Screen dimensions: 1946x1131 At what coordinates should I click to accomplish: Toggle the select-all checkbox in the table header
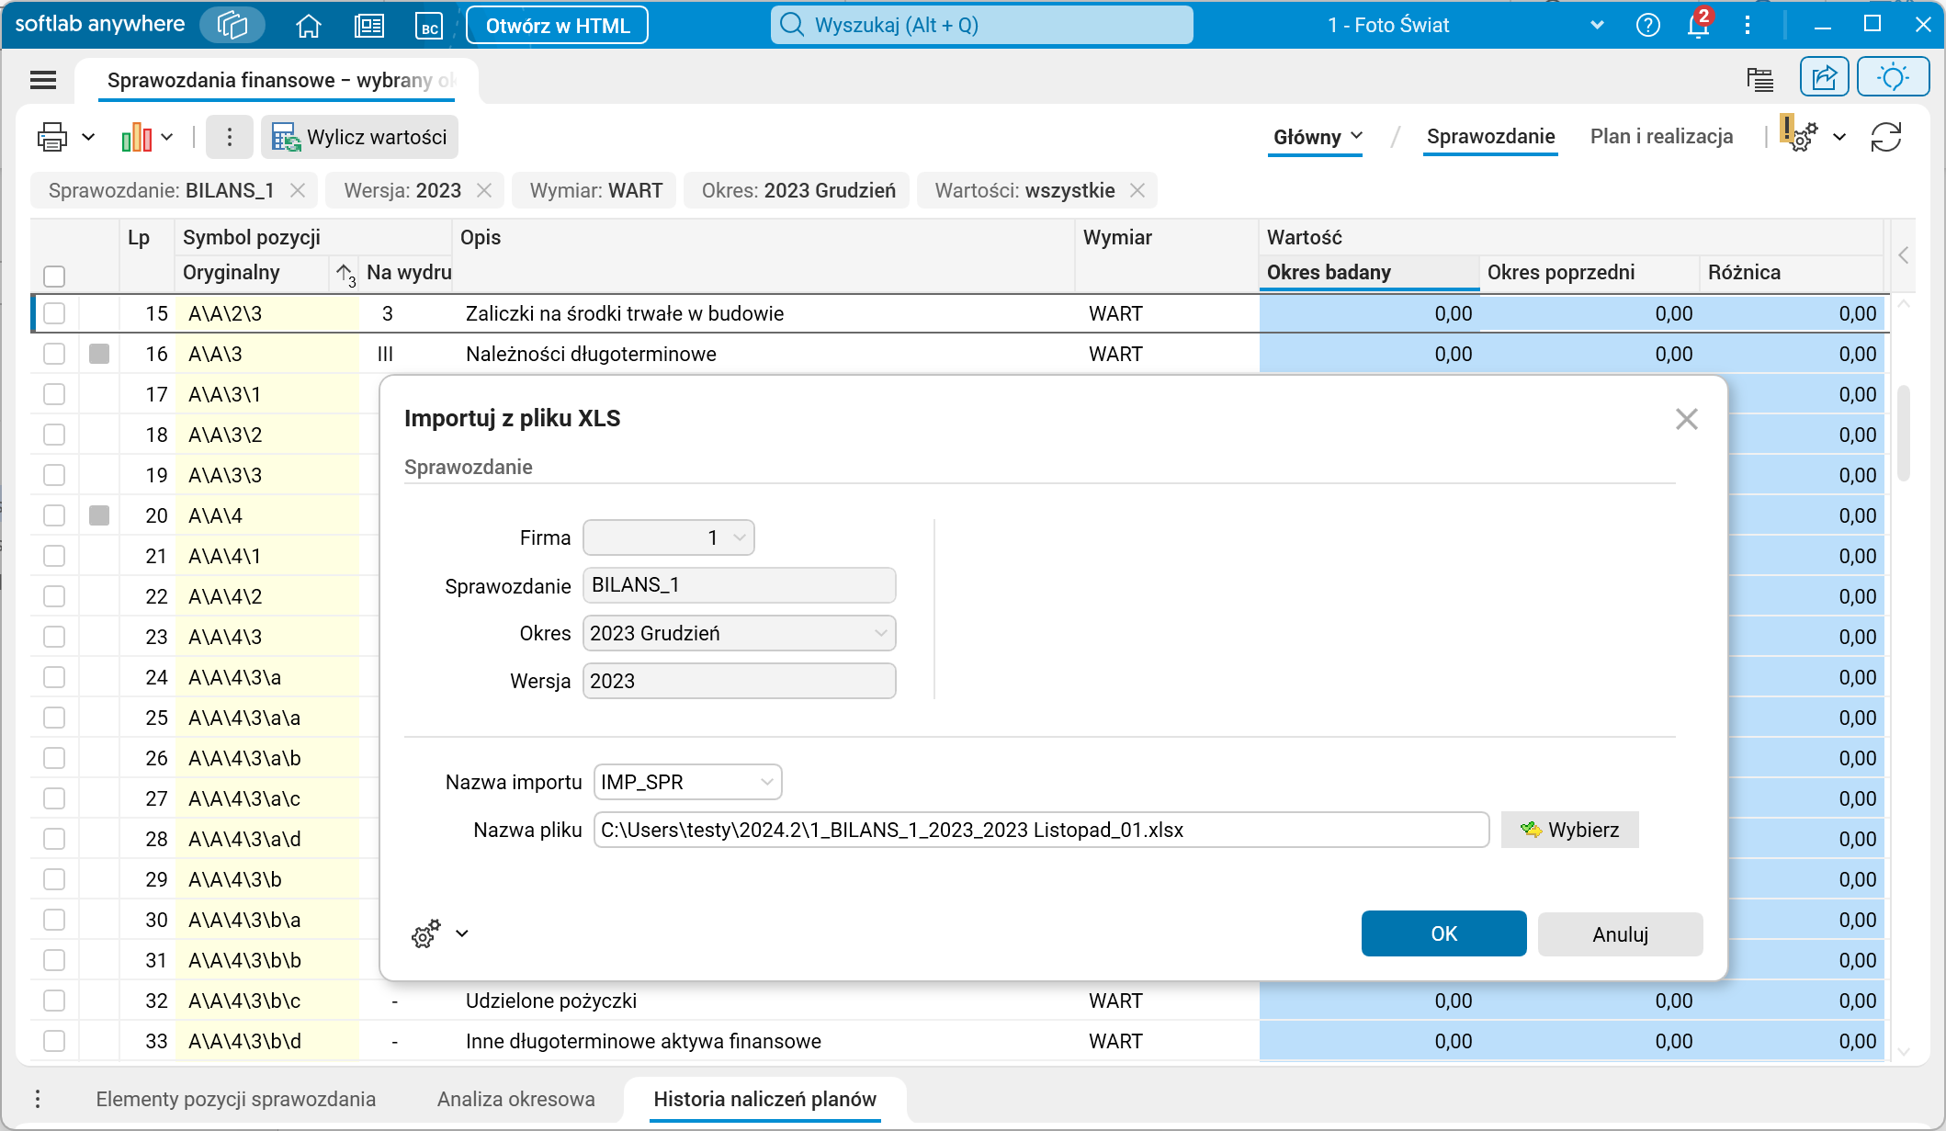(x=54, y=276)
